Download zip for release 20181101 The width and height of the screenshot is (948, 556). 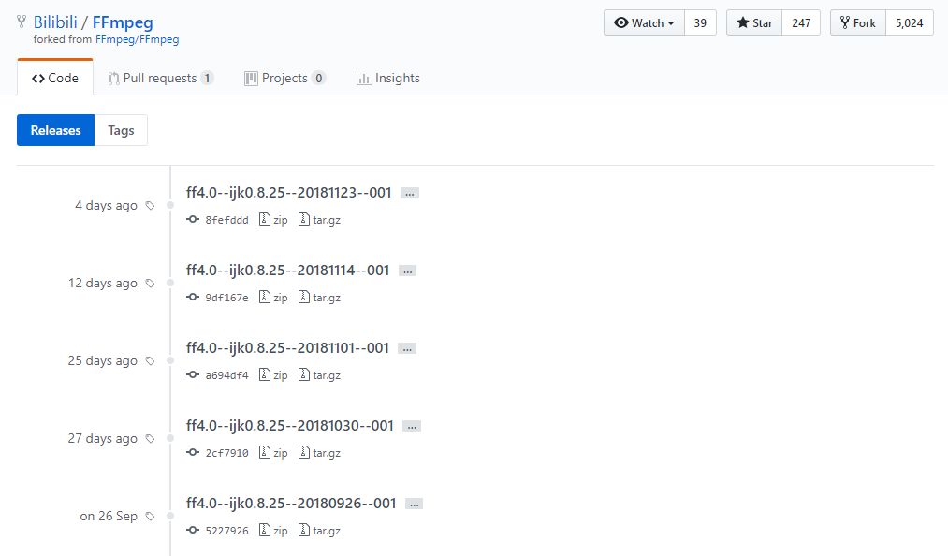pos(273,375)
